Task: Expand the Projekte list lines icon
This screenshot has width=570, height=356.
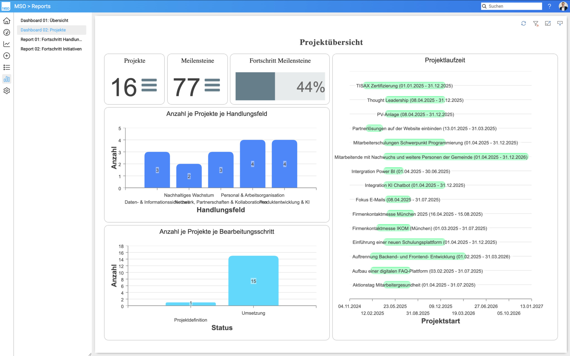Action: (x=149, y=85)
